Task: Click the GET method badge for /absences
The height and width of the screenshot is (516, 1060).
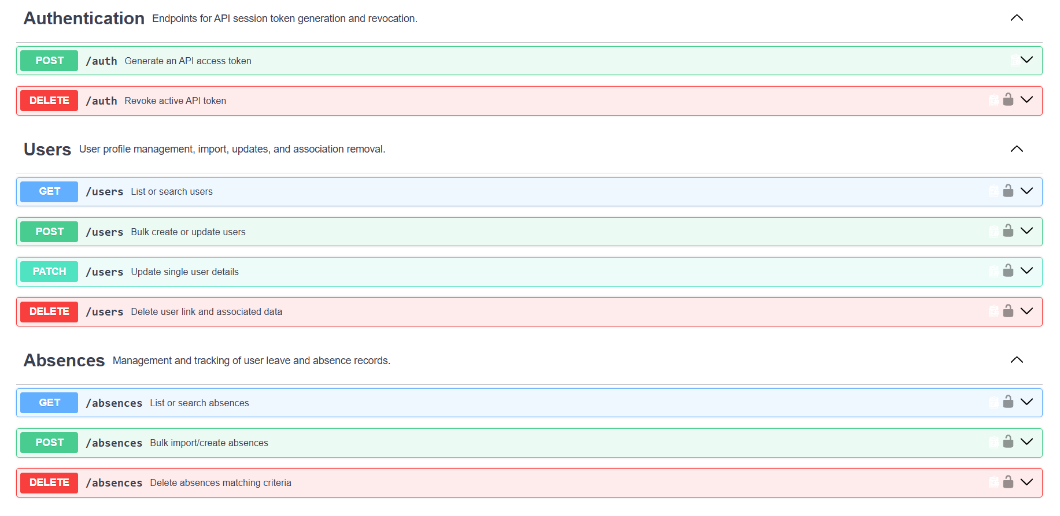Action: pyautogui.click(x=49, y=403)
